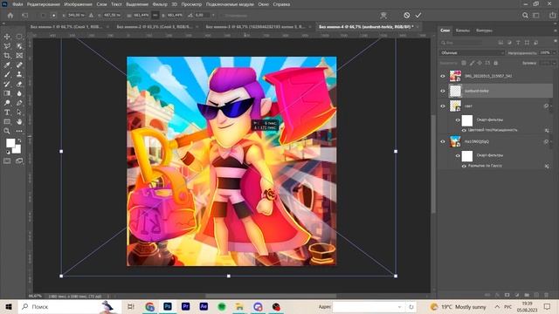Toggle Gaussian Blur filter visibility
This screenshot has height=314, width=559.
(464, 166)
